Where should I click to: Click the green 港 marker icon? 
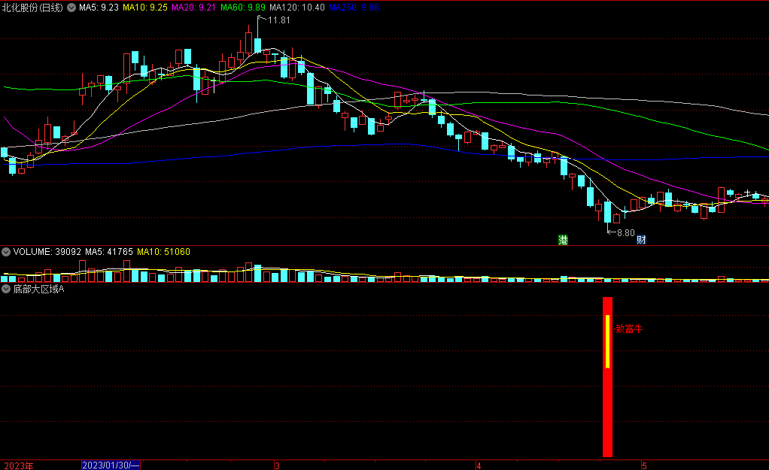coord(563,240)
